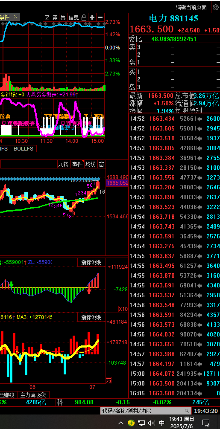
Task: Toggle the 竞 call auction button
Action: pos(55,17)
